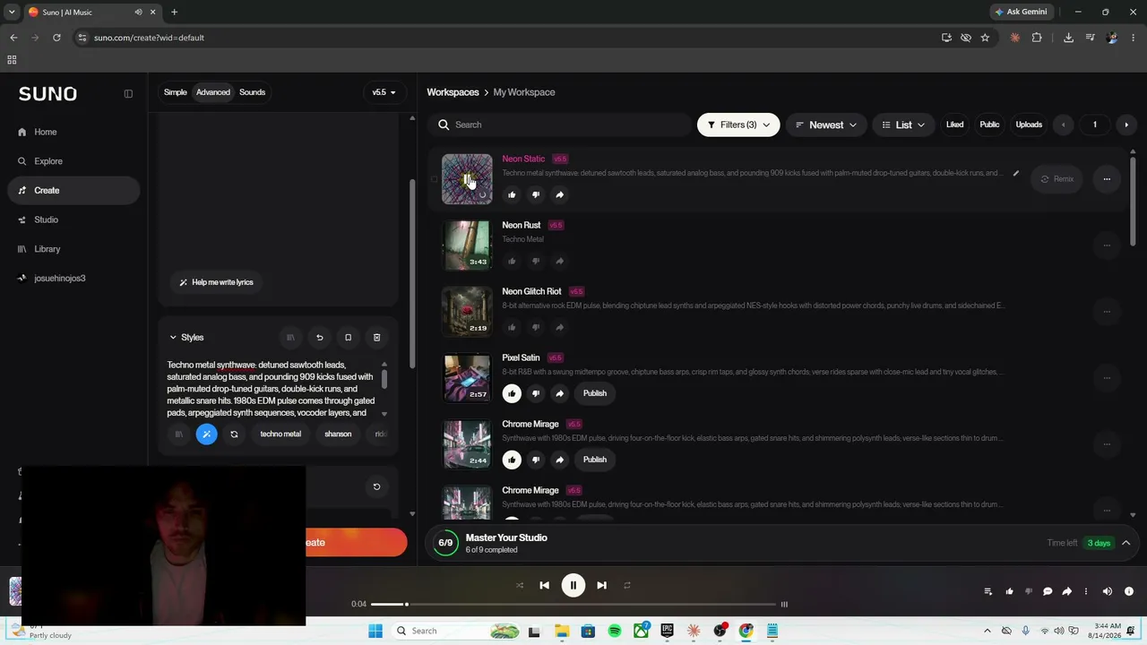Mute the player volume
This screenshot has width=1147, height=645.
pyautogui.click(x=1108, y=591)
